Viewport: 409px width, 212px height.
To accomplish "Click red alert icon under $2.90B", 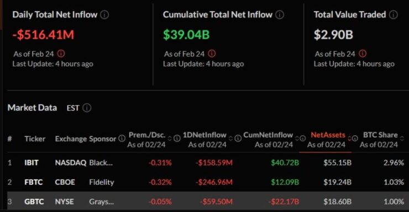I will click(363, 54).
